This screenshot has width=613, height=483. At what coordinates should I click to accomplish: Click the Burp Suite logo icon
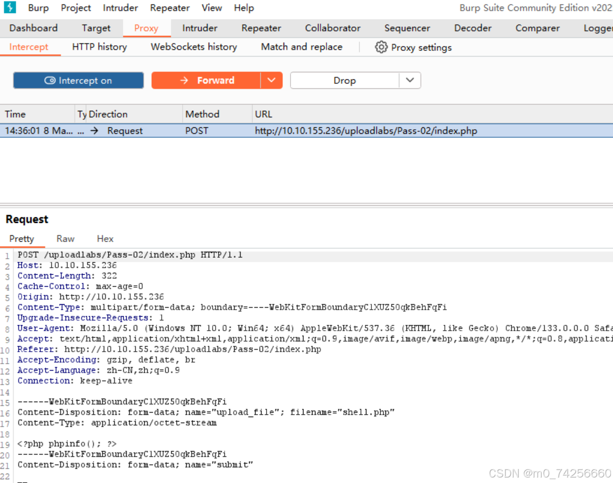(x=10, y=7)
